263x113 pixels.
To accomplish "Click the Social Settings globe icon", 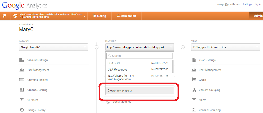I will tap(108, 102).
